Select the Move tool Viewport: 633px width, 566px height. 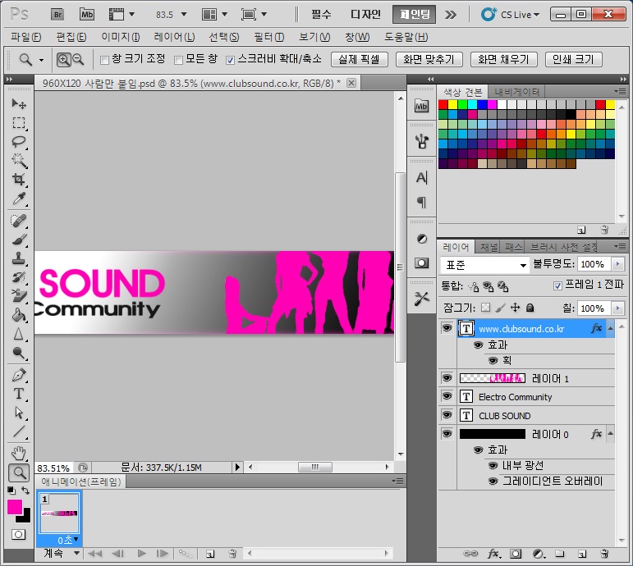point(19,103)
